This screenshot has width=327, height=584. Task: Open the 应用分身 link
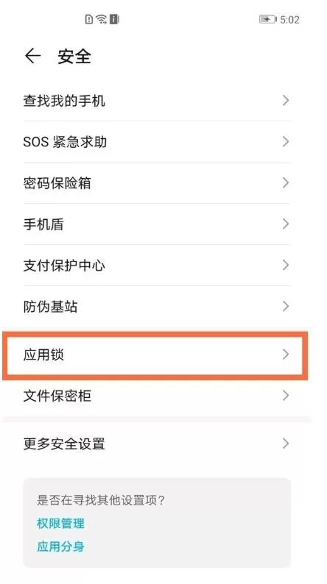click(x=60, y=546)
